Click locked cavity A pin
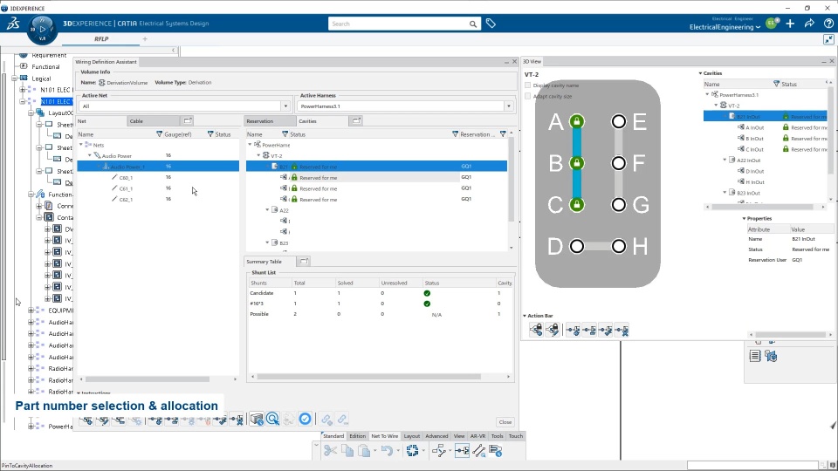This screenshot has height=471, width=838. [577, 122]
